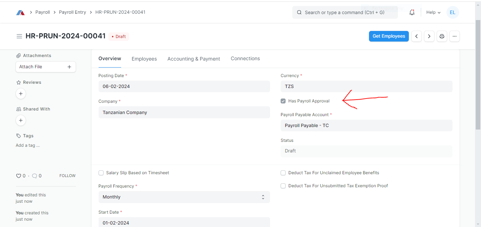Uncheck the Has Payroll Approval checkbox
The image size is (481, 227).
coord(283,101)
